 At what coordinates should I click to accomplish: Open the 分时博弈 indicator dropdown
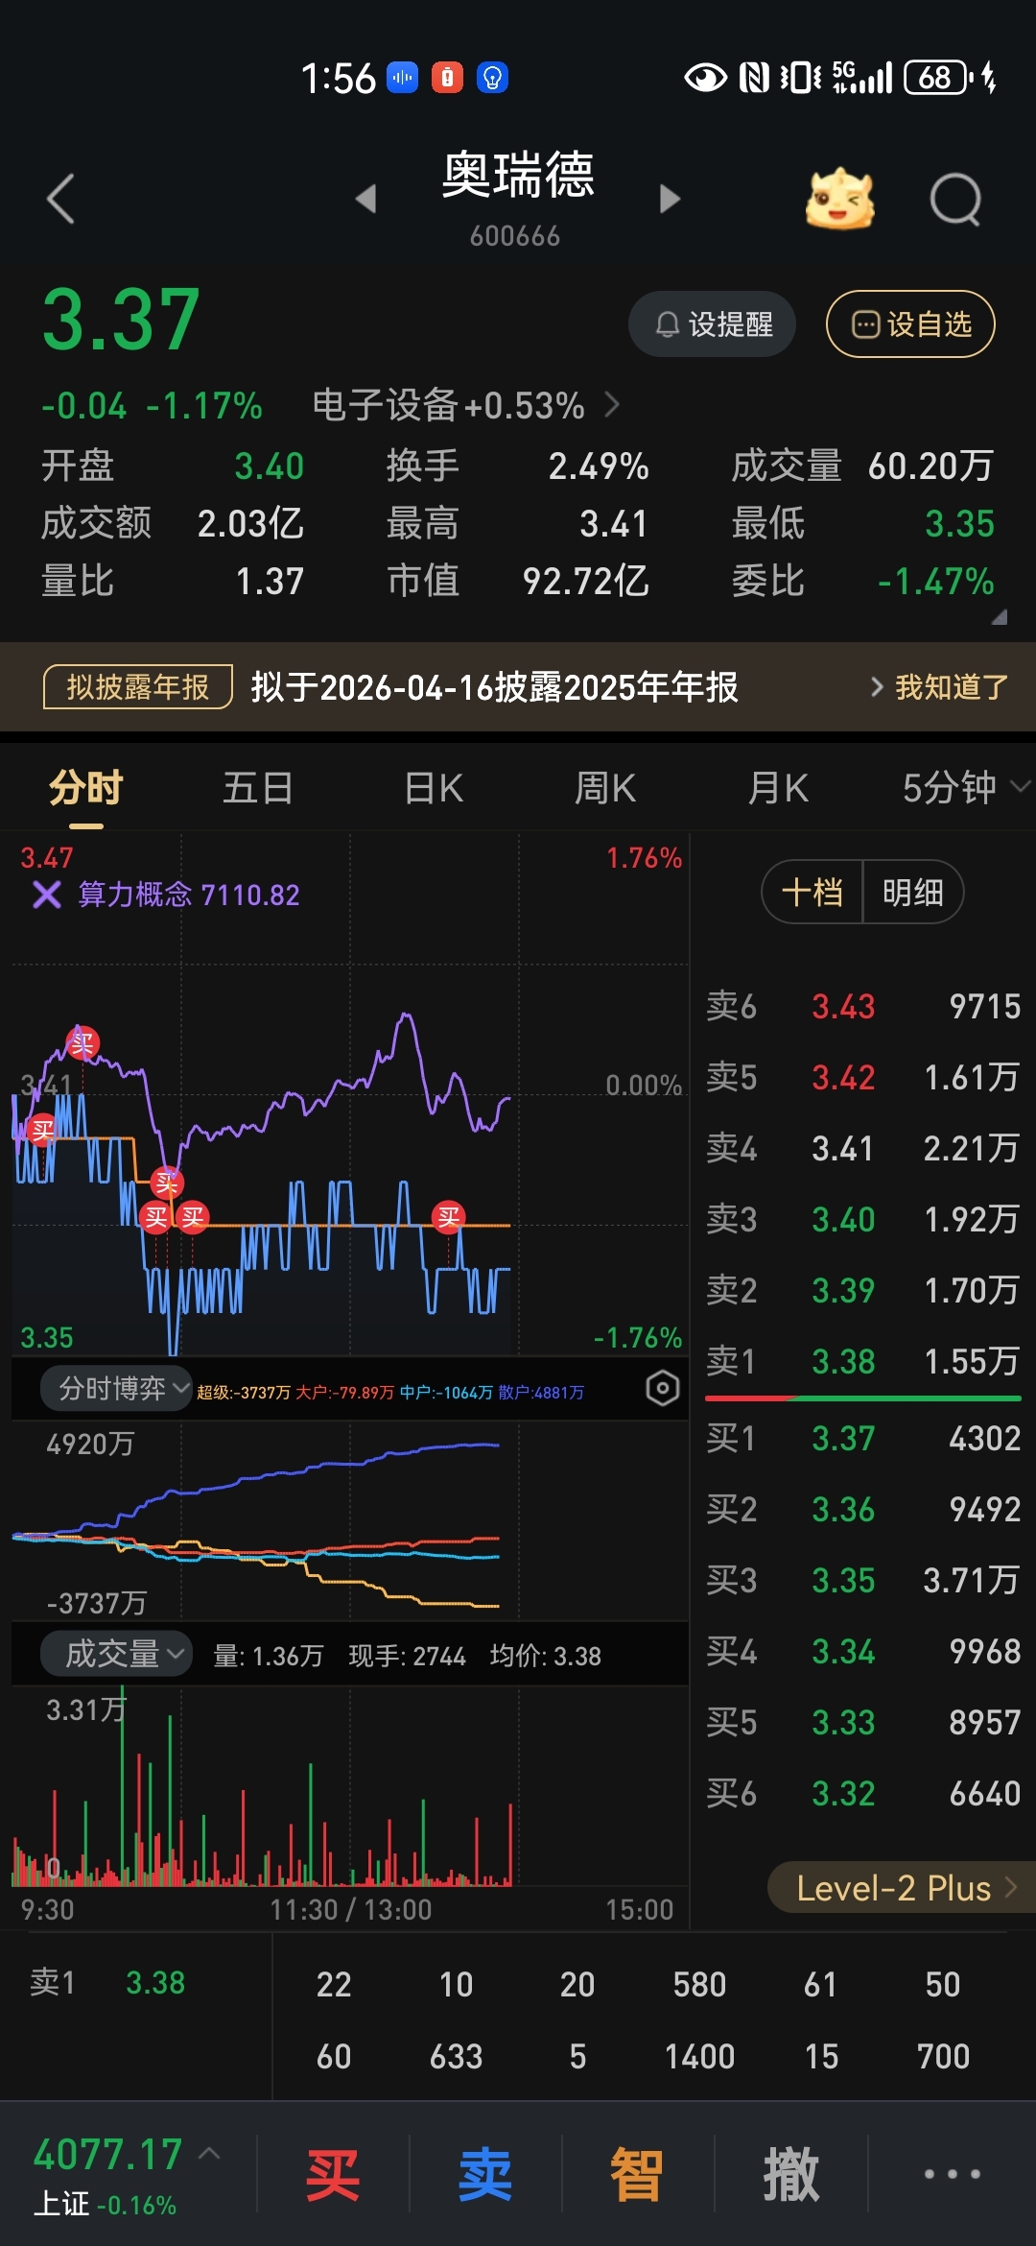click(116, 1388)
